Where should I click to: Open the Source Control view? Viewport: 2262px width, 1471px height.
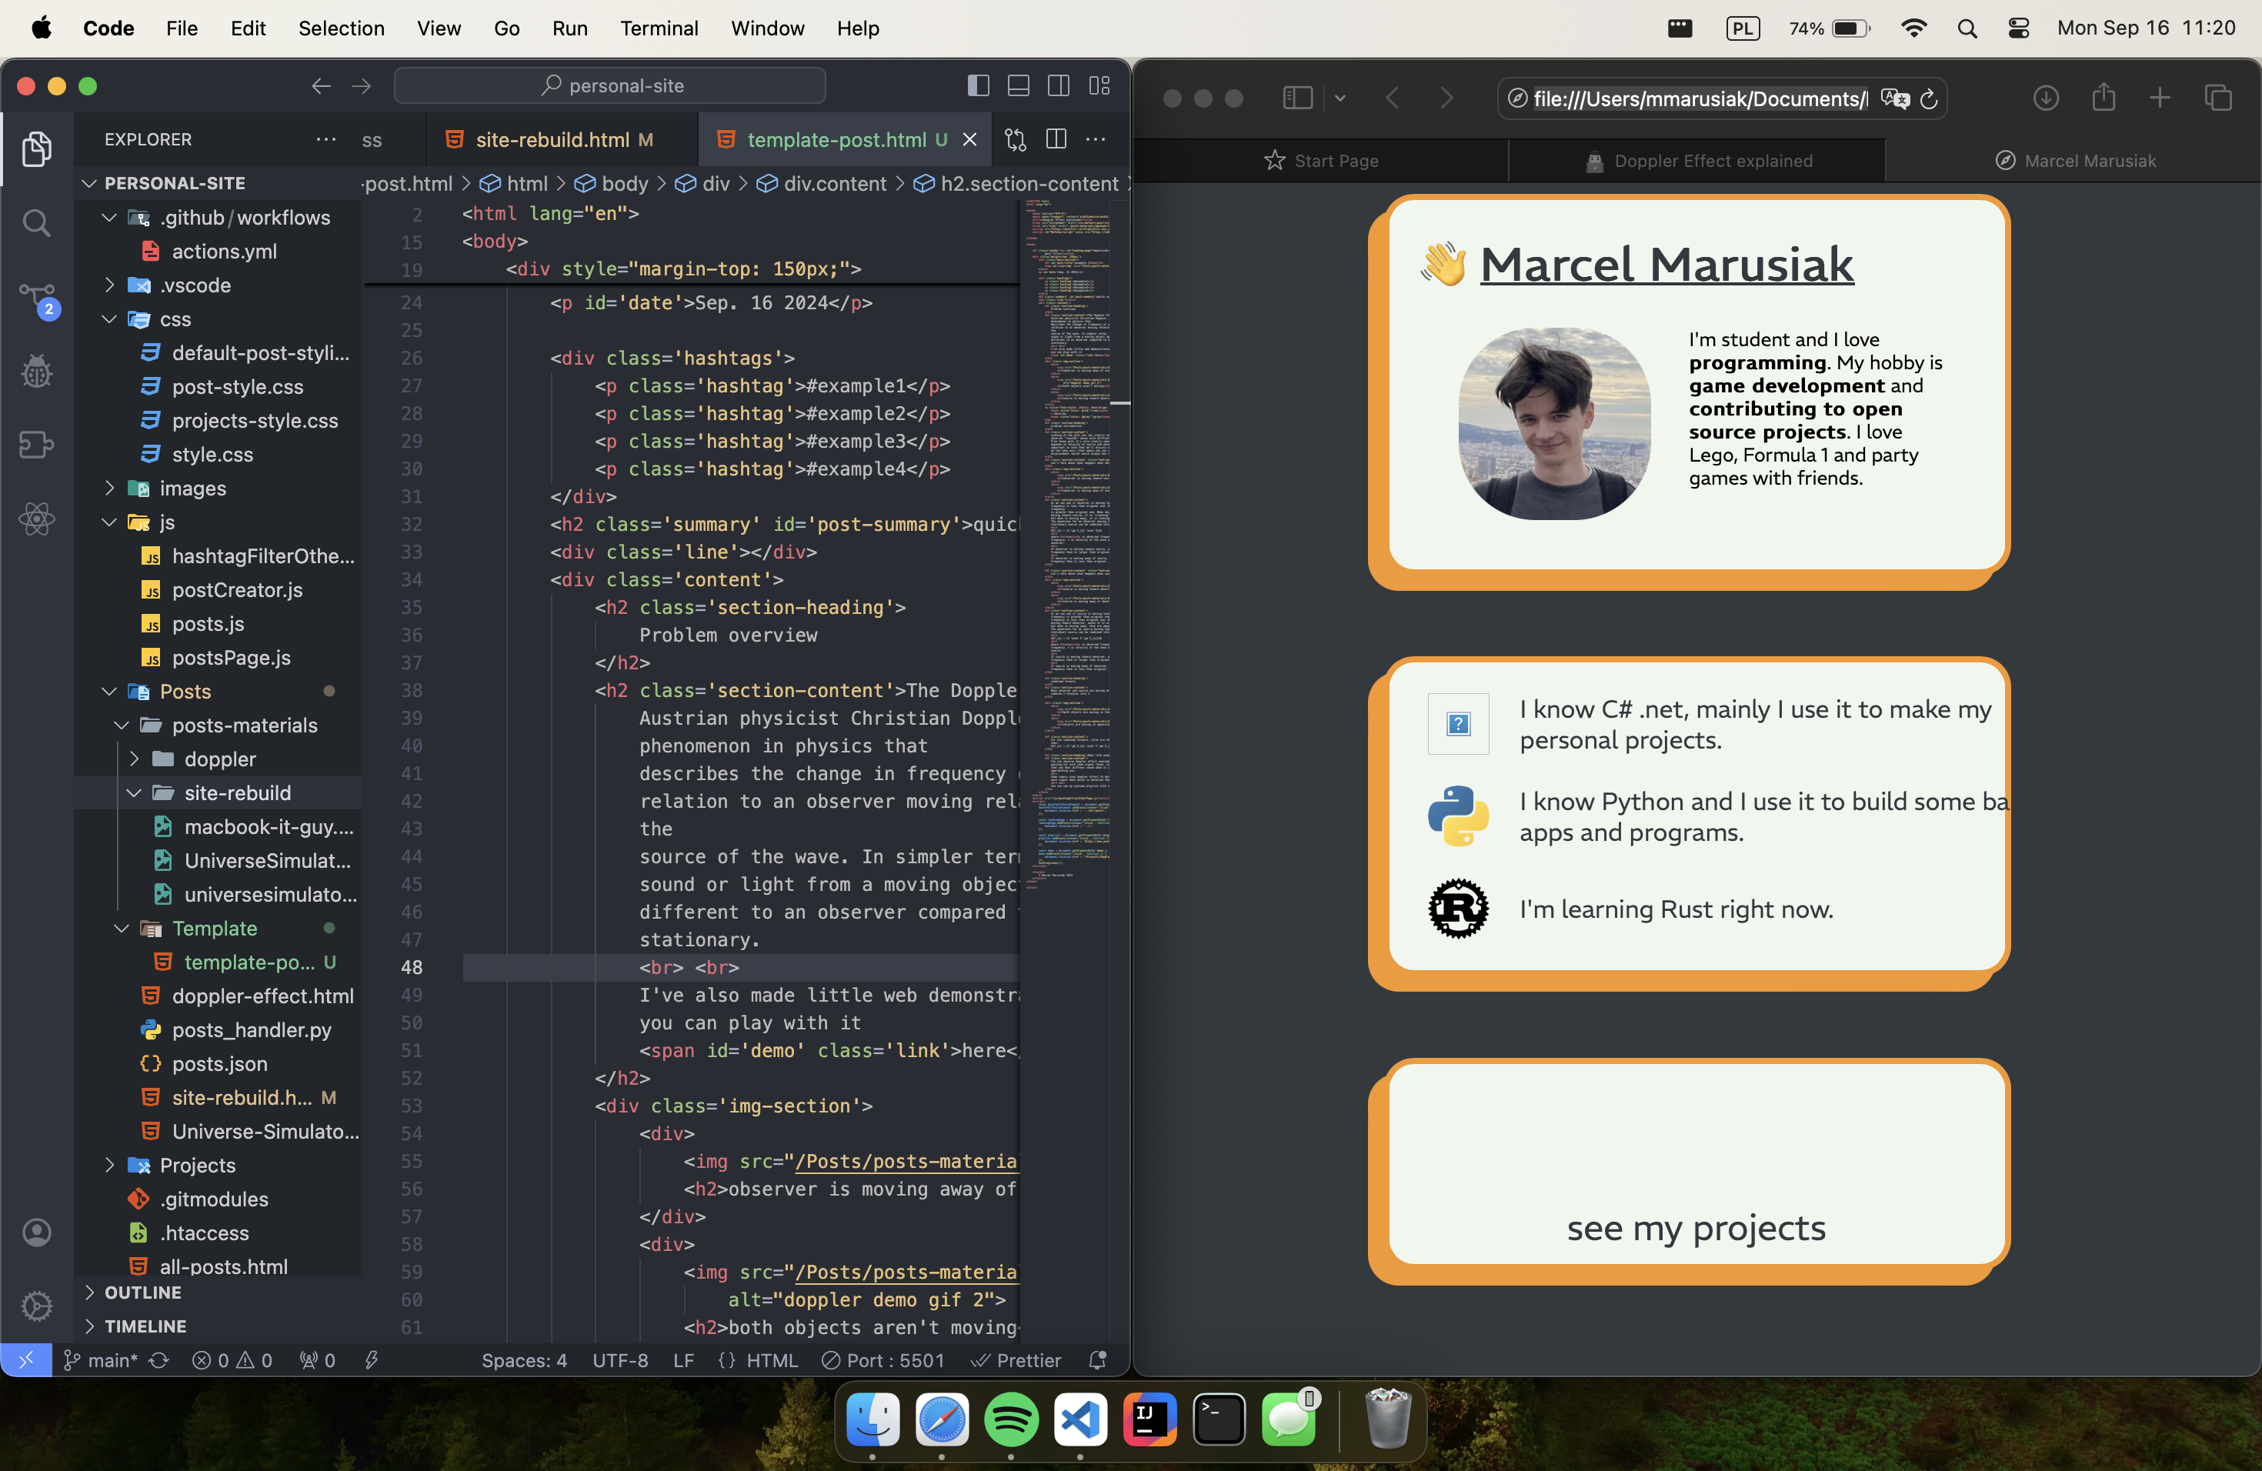coord(37,298)
